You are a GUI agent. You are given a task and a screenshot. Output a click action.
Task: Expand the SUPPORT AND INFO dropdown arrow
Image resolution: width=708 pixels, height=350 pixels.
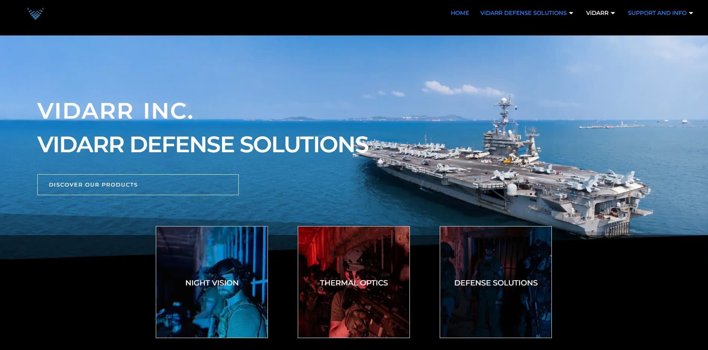691,13
